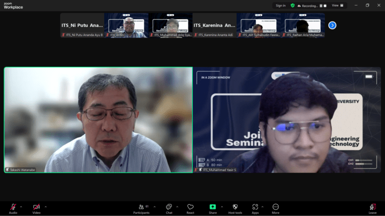Stop the recording
This screenshot has width=385, height=216.
pyautogui.click(x=325, y=5)
